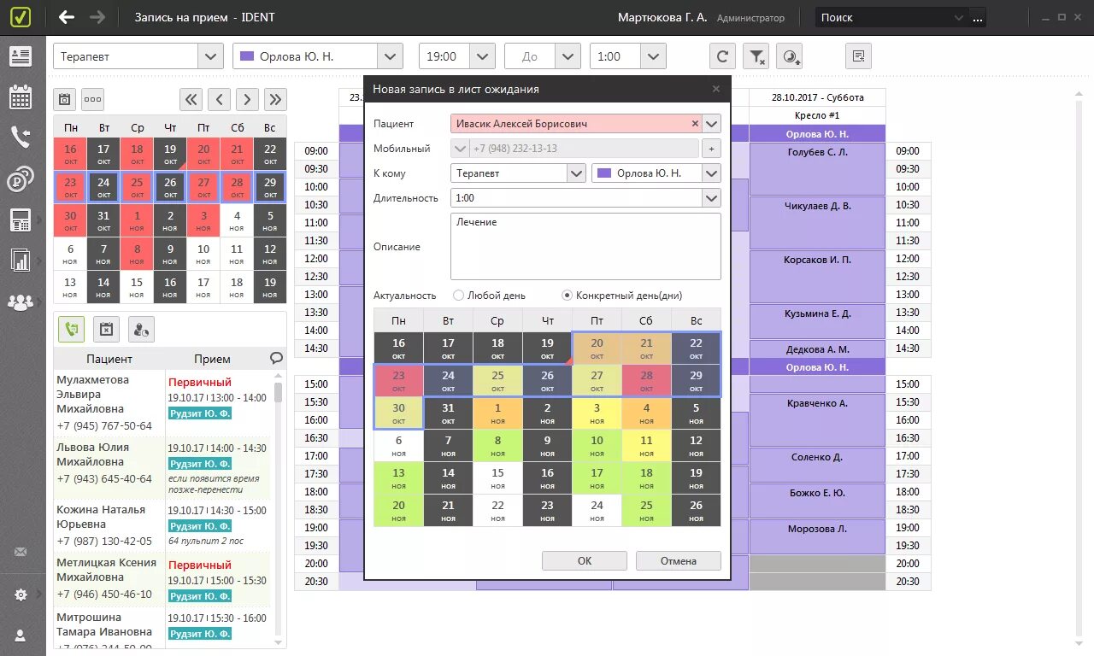
Task: Open appointment of Морозова Л.
Action: click(x=817, y=536)
